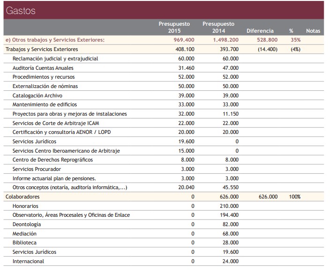This screenshot has height=272, width=336.
Task: Click the value 969.400
Action: tap(184, 40)
